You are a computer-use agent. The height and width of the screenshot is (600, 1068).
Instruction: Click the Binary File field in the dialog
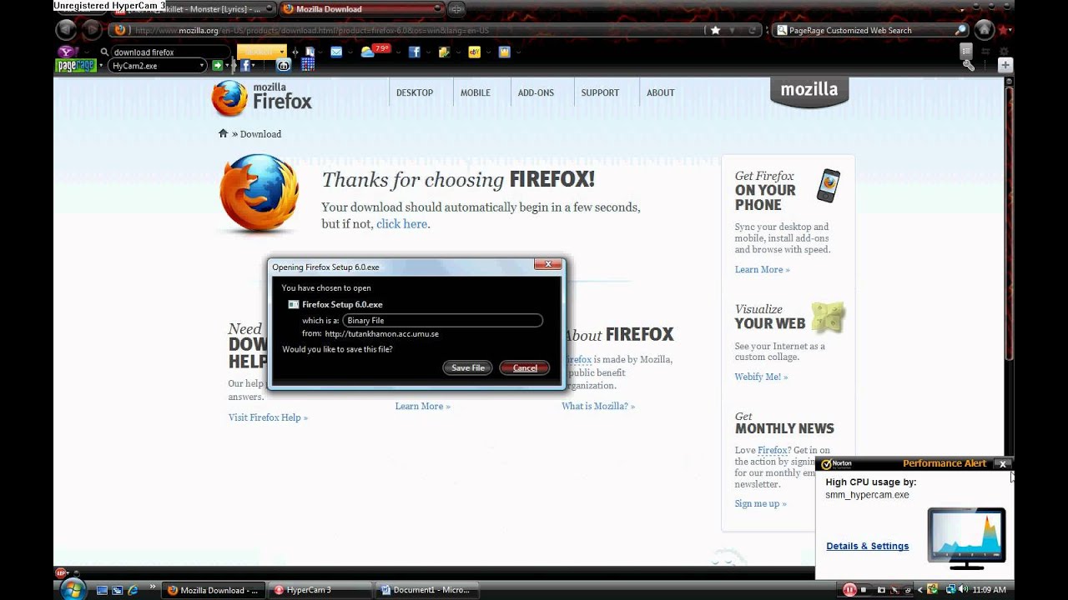(x=442, y=320)
